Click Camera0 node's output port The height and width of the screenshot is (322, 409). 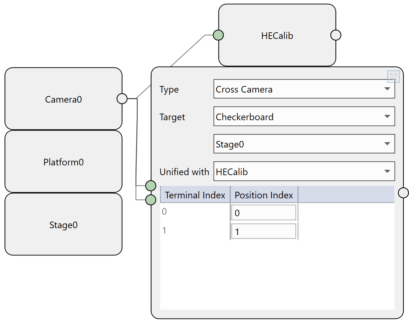pos(122,99)
